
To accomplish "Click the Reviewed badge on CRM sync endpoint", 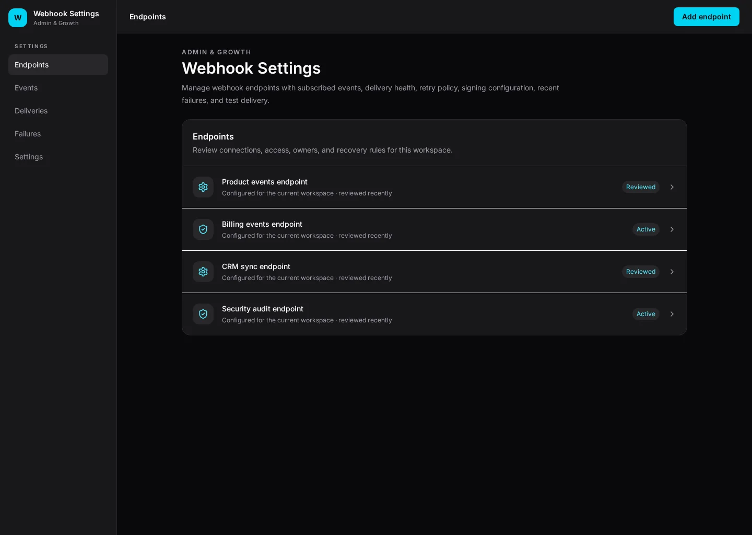I will [641, 272].
